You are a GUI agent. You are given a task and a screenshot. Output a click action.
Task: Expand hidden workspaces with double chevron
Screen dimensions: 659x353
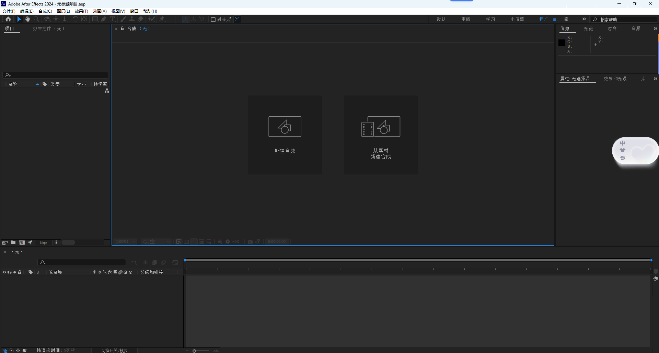(584, 19)
